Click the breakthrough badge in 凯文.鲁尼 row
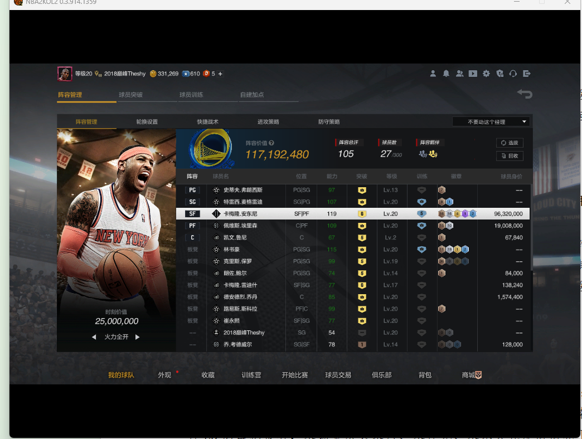Viewport: 582px width, 439px height. coord(362,238)
